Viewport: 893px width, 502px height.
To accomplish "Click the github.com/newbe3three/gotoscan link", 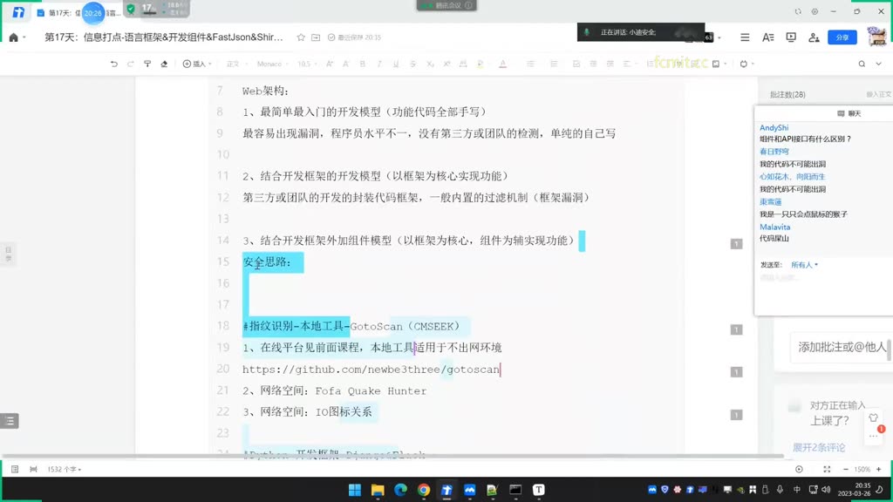I will 371,370.
